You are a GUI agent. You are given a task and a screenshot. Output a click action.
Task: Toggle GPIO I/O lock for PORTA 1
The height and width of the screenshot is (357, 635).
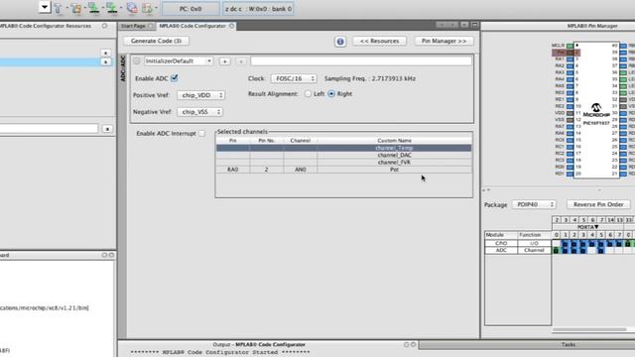[565, 244]
